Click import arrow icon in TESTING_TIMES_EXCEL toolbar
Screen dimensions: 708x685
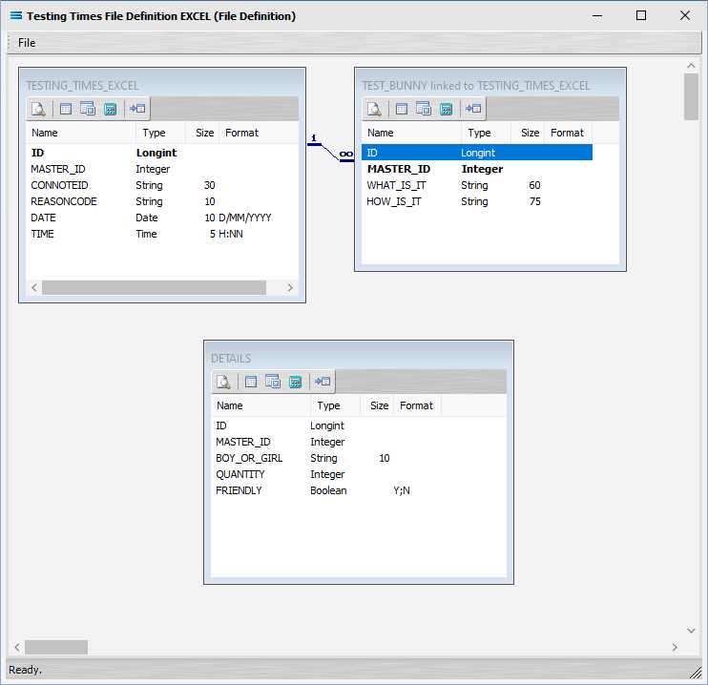click(x=137, y=109)
